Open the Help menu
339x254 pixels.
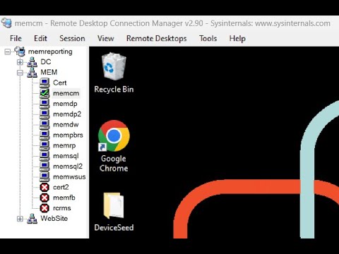click(x=237, y=38)
